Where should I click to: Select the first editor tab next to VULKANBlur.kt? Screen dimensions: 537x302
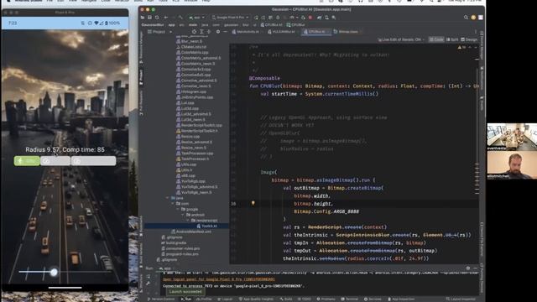point(245,32)
